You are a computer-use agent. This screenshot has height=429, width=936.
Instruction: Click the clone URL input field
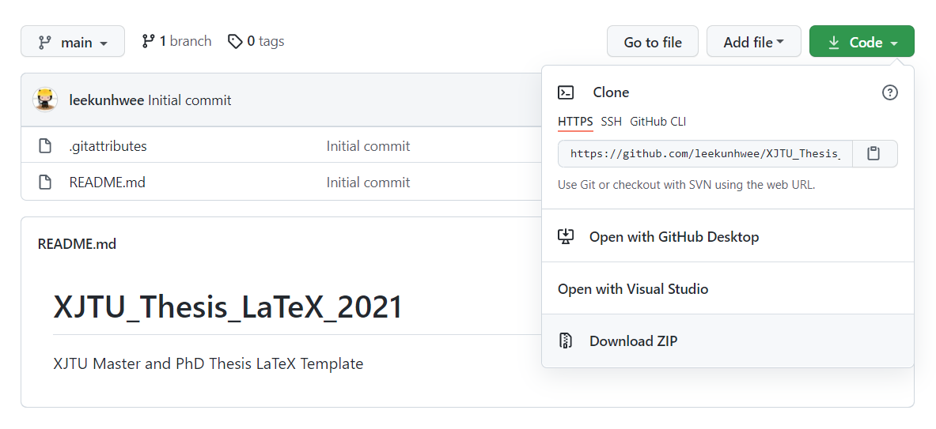tap(705, 154)
